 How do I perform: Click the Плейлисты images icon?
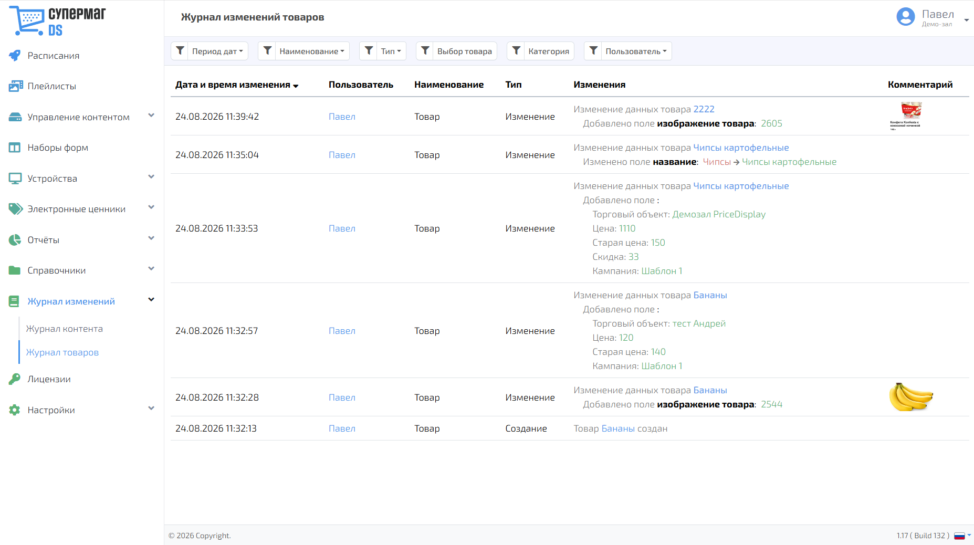tap(15, 86)
